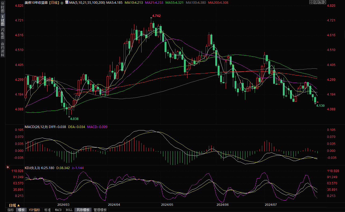Select the K线图 sidebar tab
Viewport: 345px width, 212px height.
click(x=2, y=20)
